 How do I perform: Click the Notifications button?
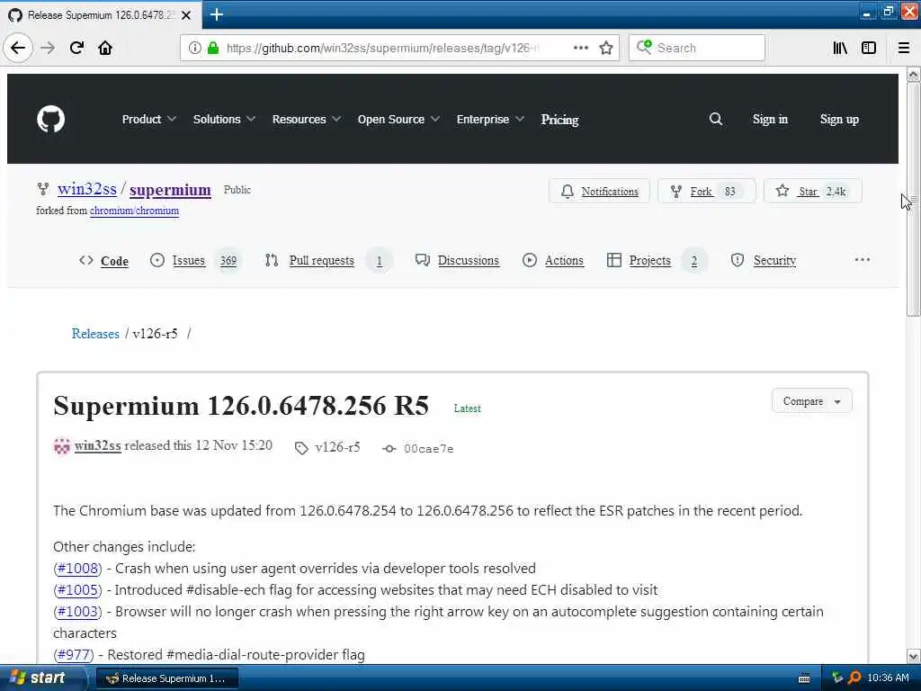point(599,191)
